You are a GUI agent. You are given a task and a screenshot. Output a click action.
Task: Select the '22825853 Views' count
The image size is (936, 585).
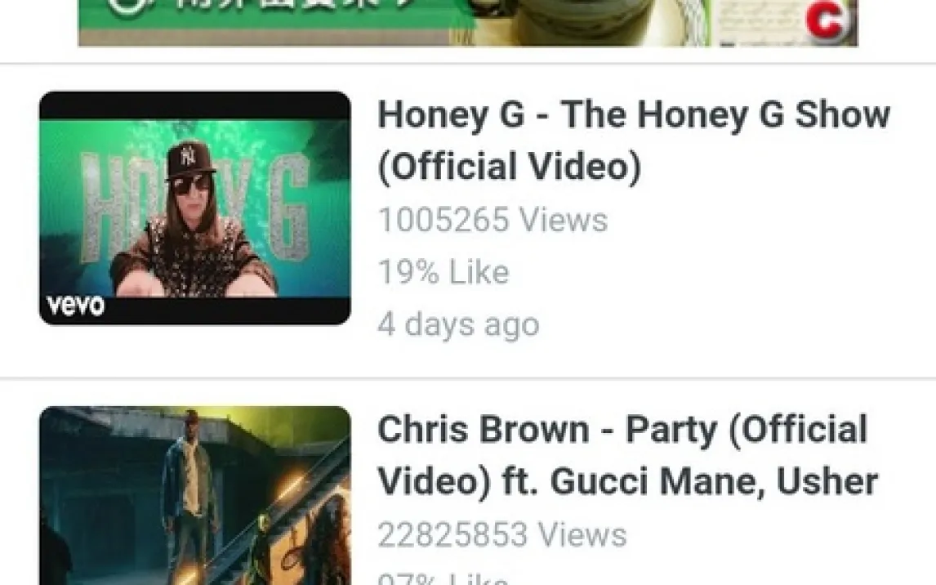coord(502,534)
